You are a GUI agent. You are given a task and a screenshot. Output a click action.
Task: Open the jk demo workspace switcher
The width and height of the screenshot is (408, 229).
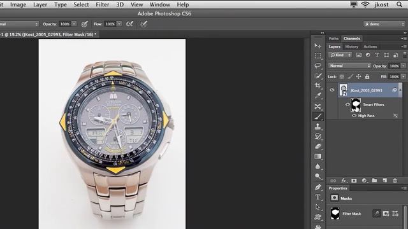(x=384, y=24)
